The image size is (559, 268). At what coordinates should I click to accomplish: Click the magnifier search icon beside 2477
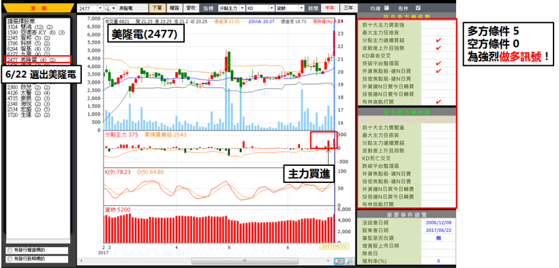[106, 8]
